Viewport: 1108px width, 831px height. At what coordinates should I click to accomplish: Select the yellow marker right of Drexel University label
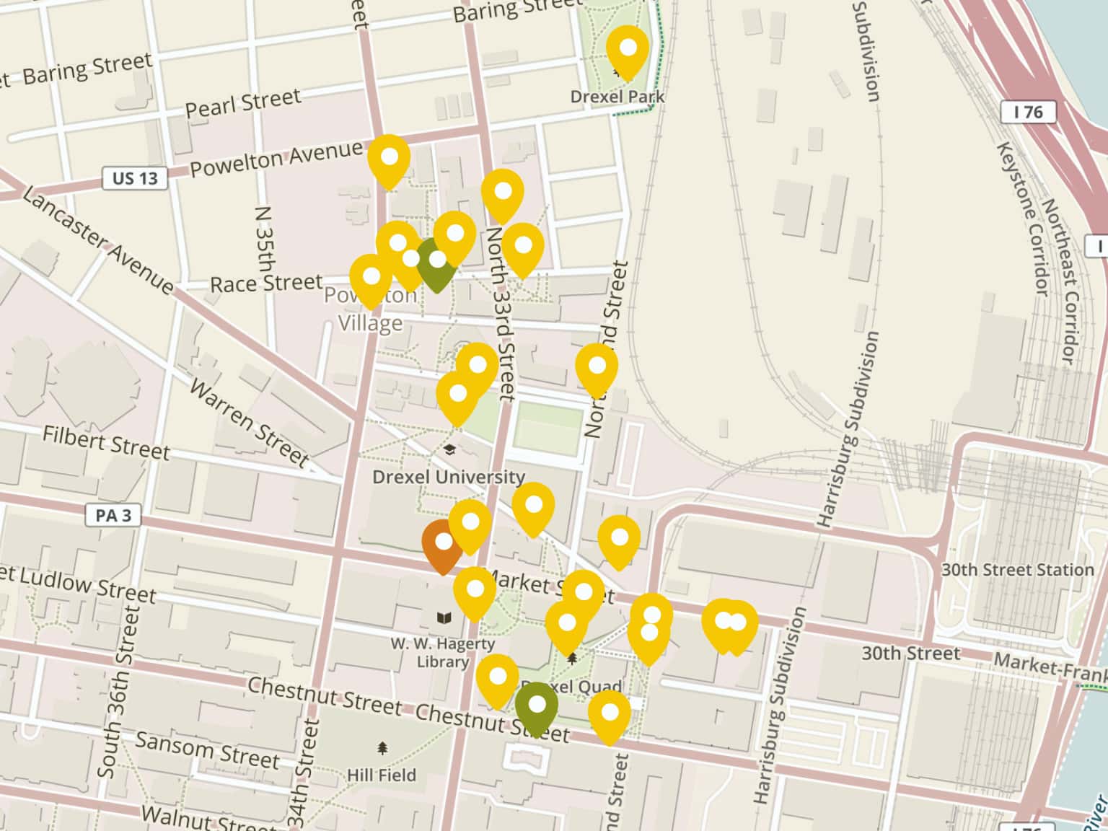tap(533, 507)
